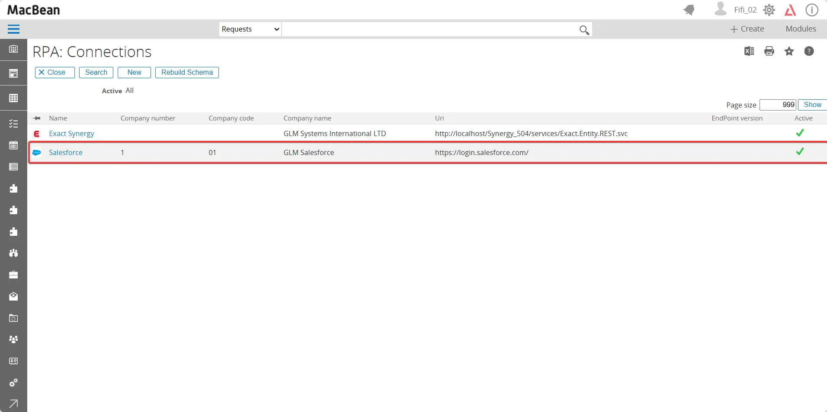Click the printer icon
This screenshot has height=412, width=827.
(769, 51)
